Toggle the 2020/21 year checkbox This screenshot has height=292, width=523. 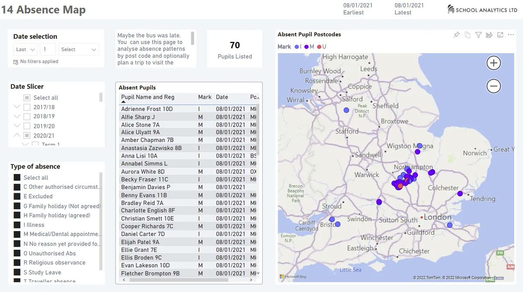(x=27, y=136)
